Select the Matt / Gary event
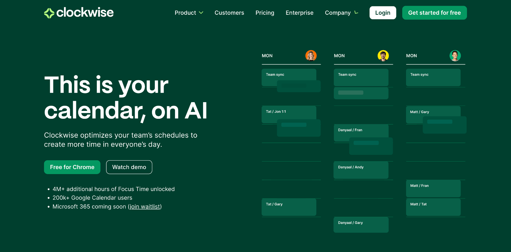Screen dimensions: 511x252 coord(433,115)
